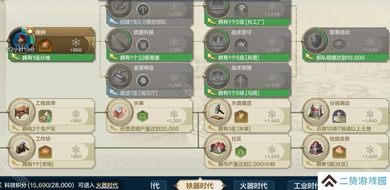Image resolution: width=390 pixels, height=190 pixels.
Task: Click the 战术坚守 formation icon
Action: [217, 41]
